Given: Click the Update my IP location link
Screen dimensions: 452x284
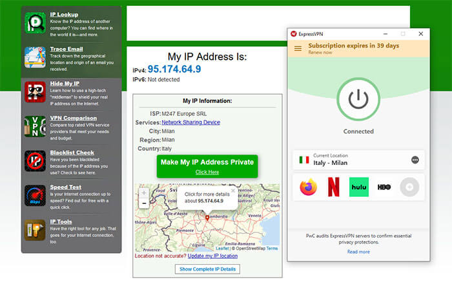Looking at the screenshot, I should tap(212, 256).
